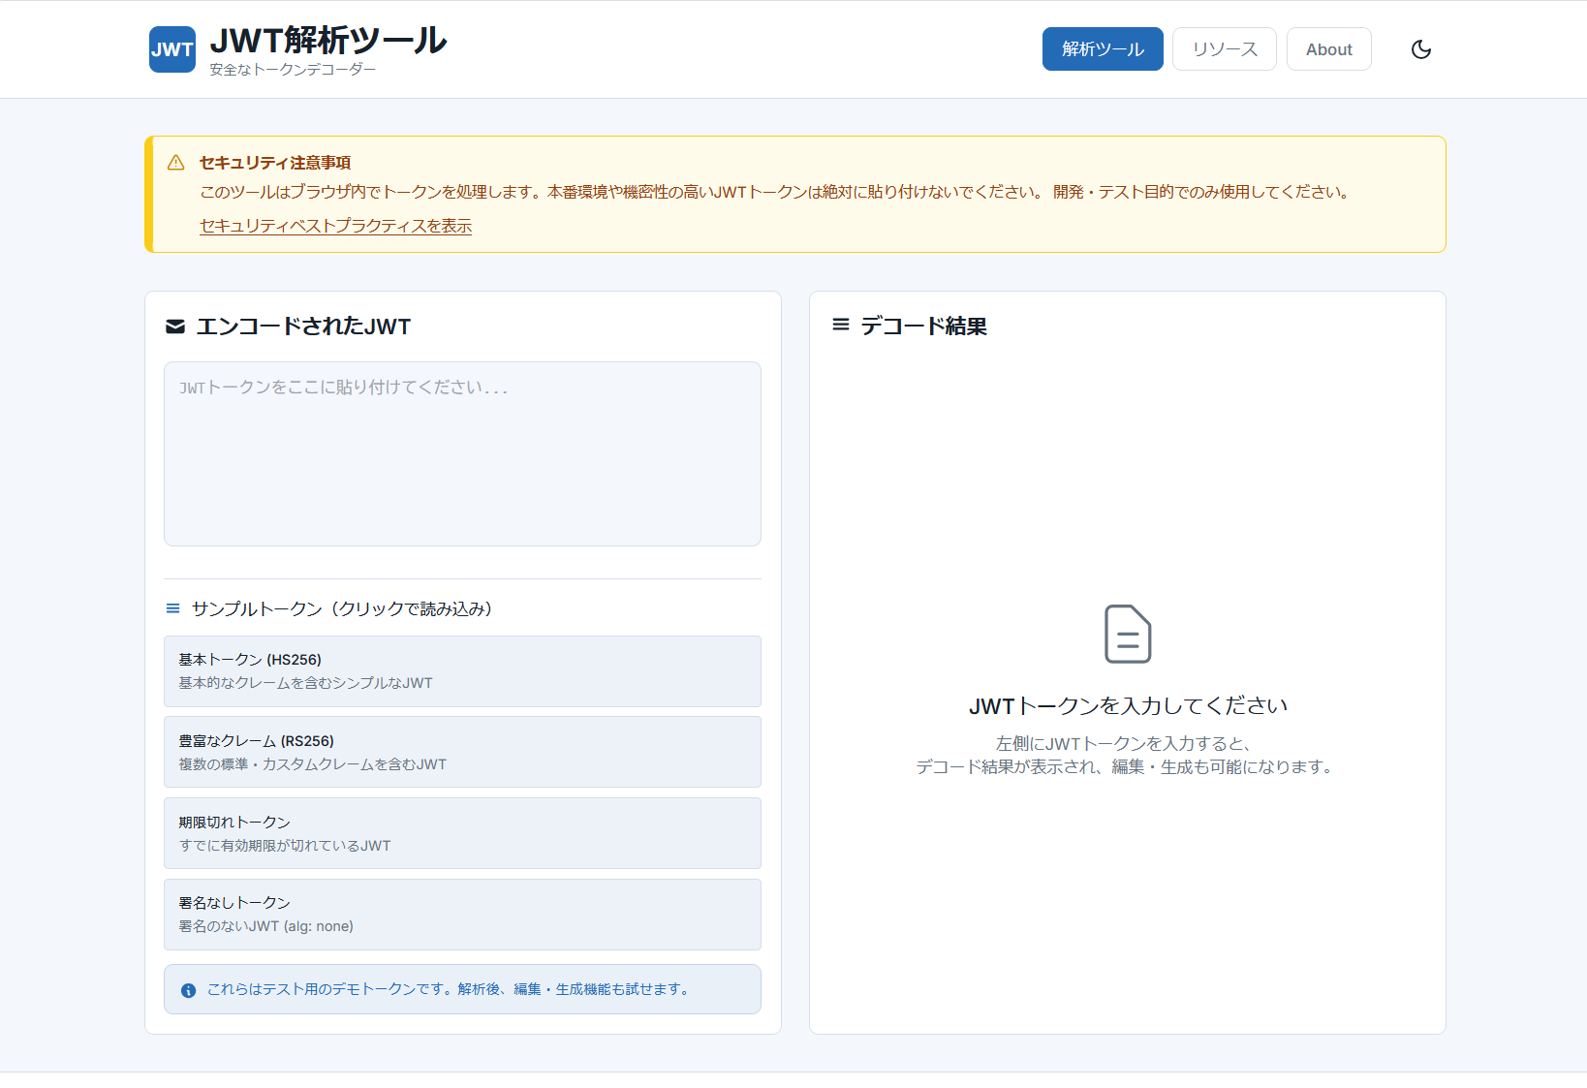
Task: Click the JWT解析ツール title text
Action: 328,41
